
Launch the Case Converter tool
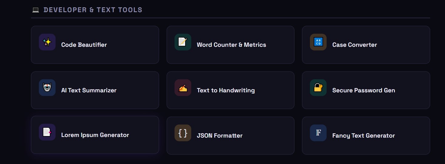coord(366,45)
